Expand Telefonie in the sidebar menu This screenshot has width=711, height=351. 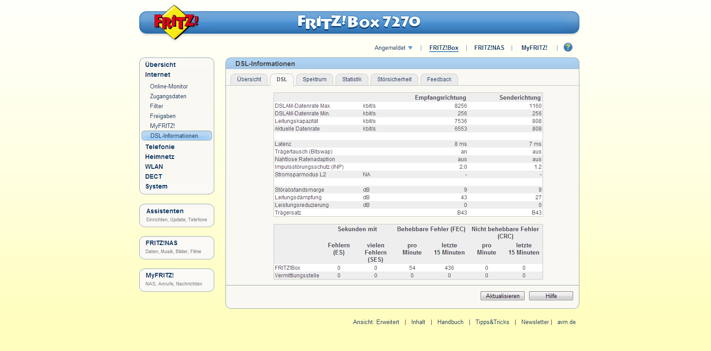point(160,147)
